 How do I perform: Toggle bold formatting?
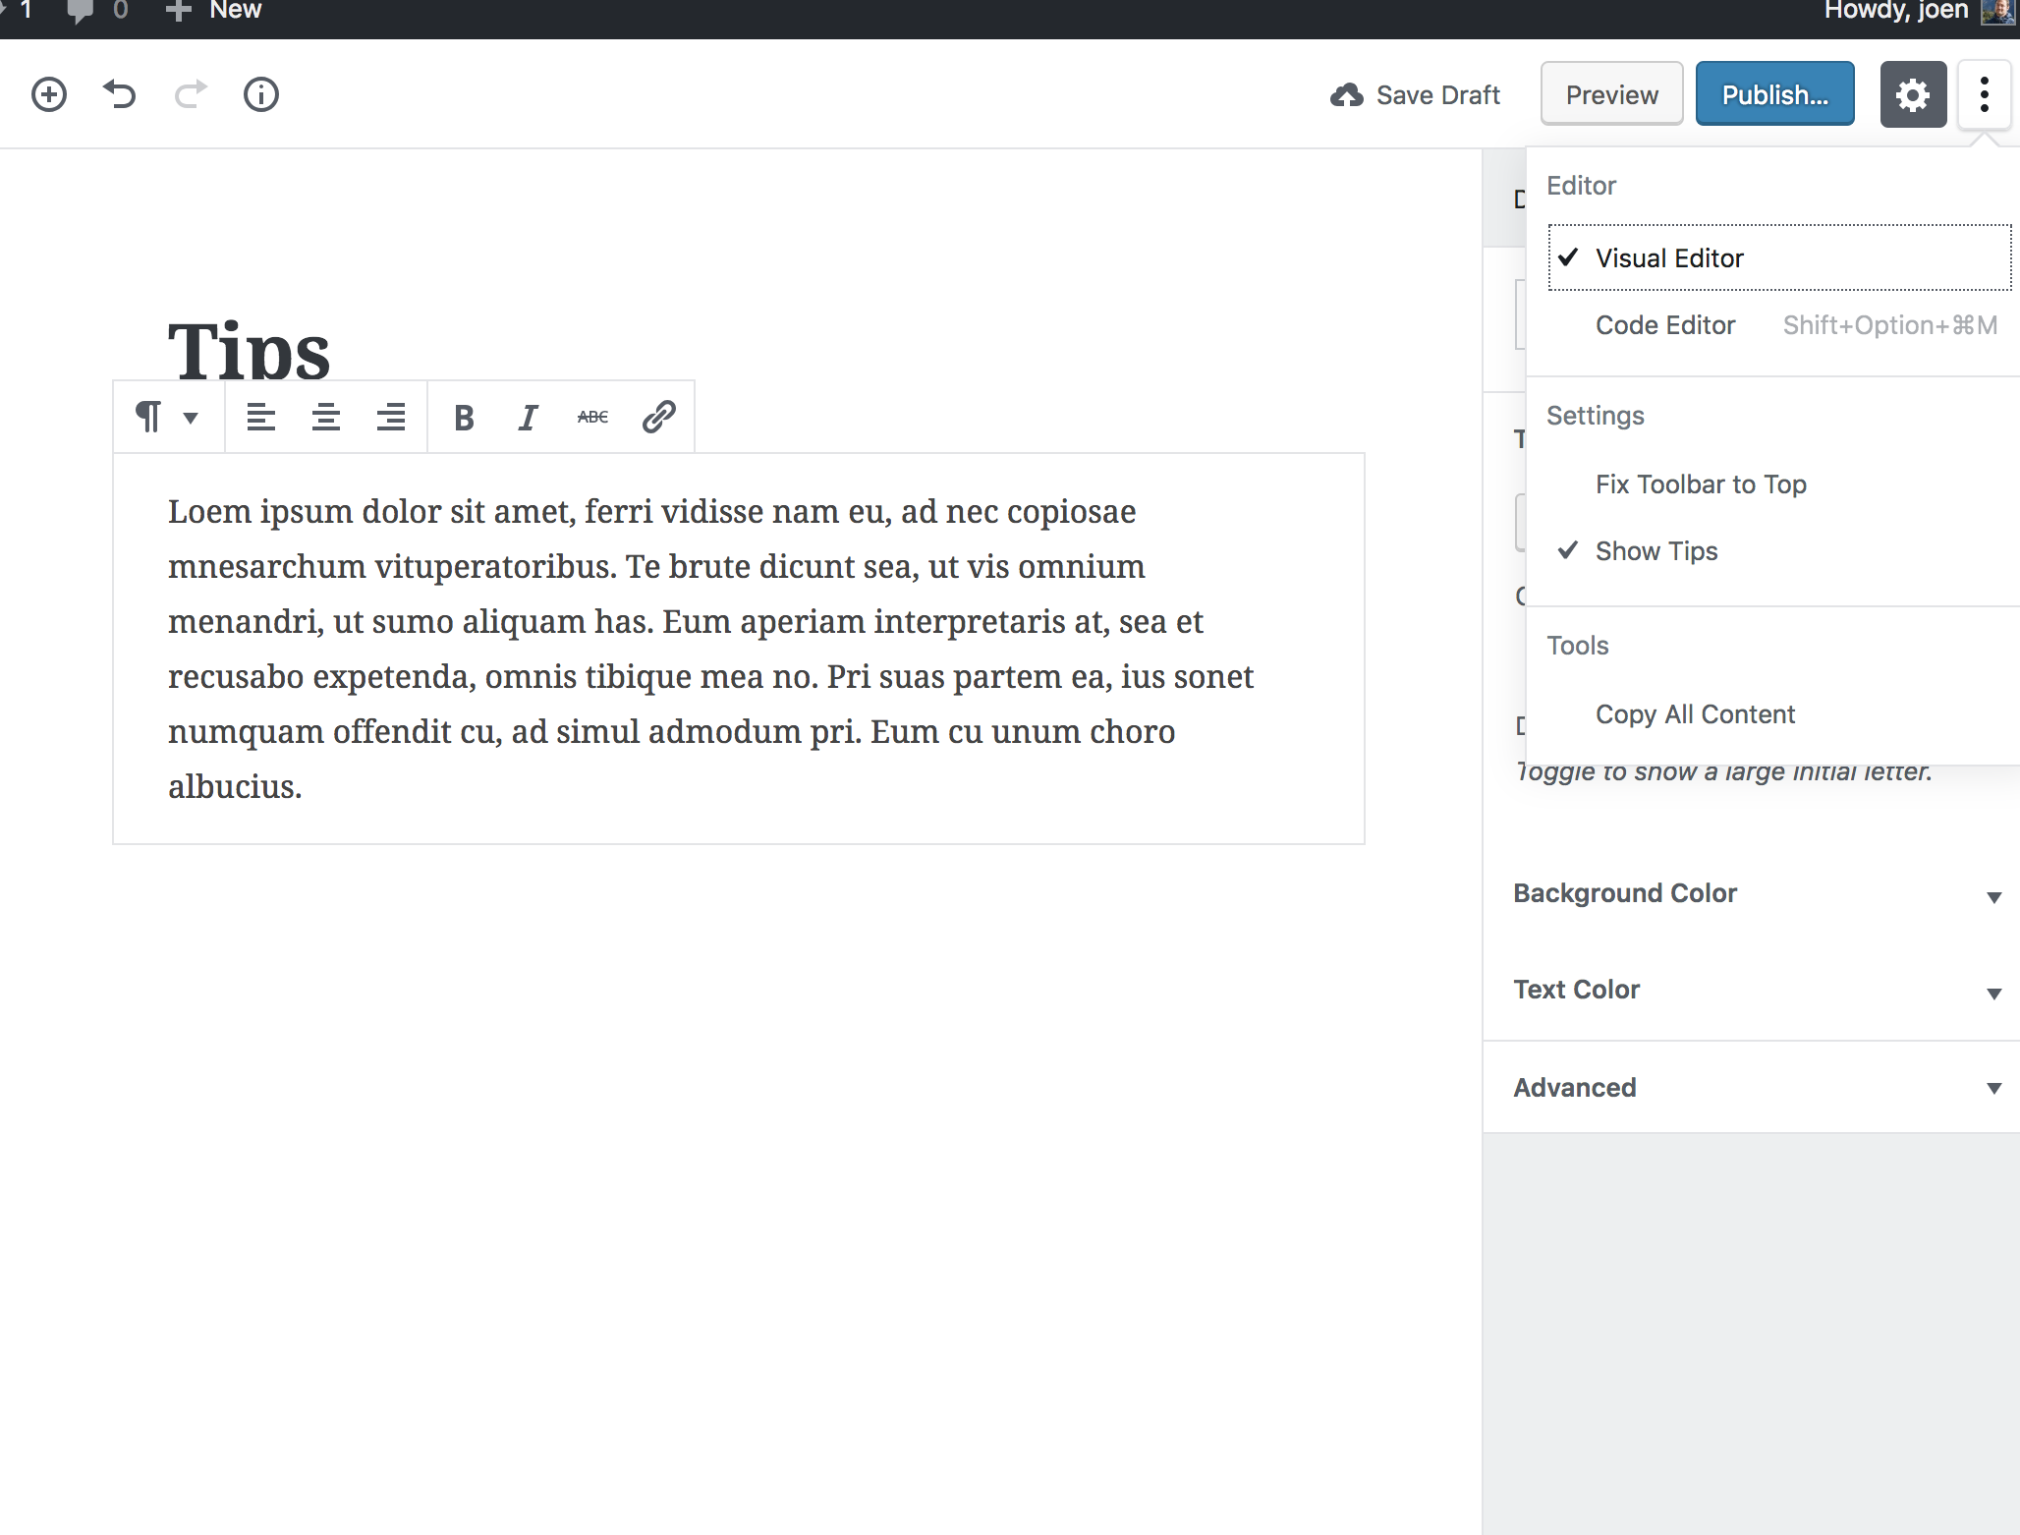(464, 417)
